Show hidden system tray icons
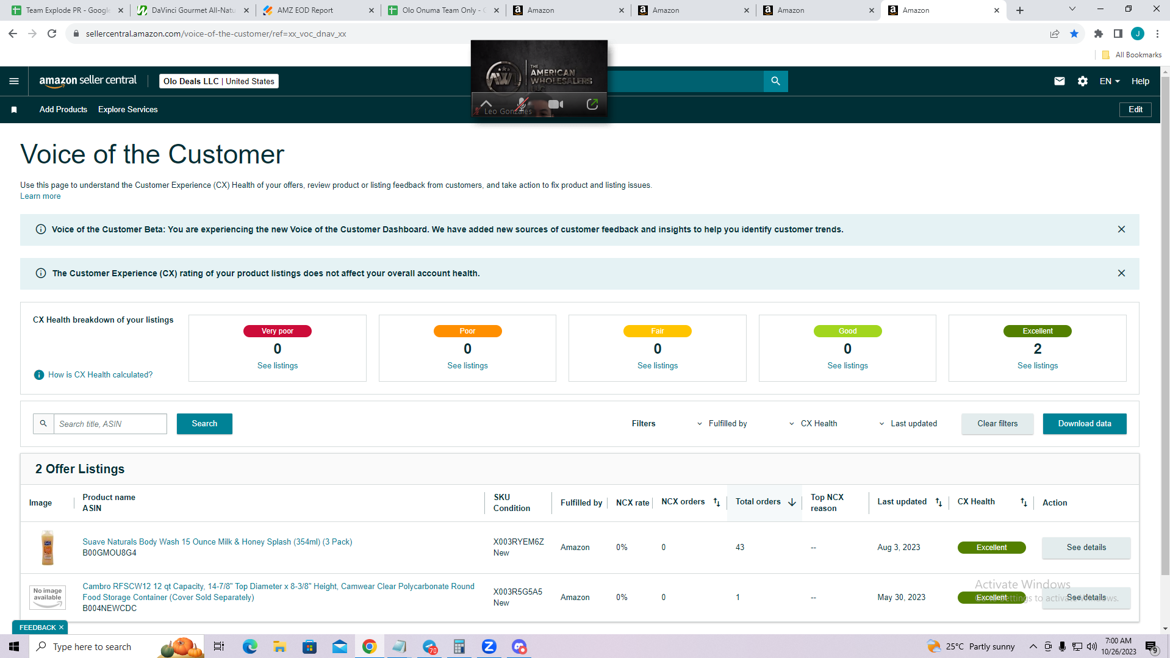1170x658 pixels. coord(1033,646)
